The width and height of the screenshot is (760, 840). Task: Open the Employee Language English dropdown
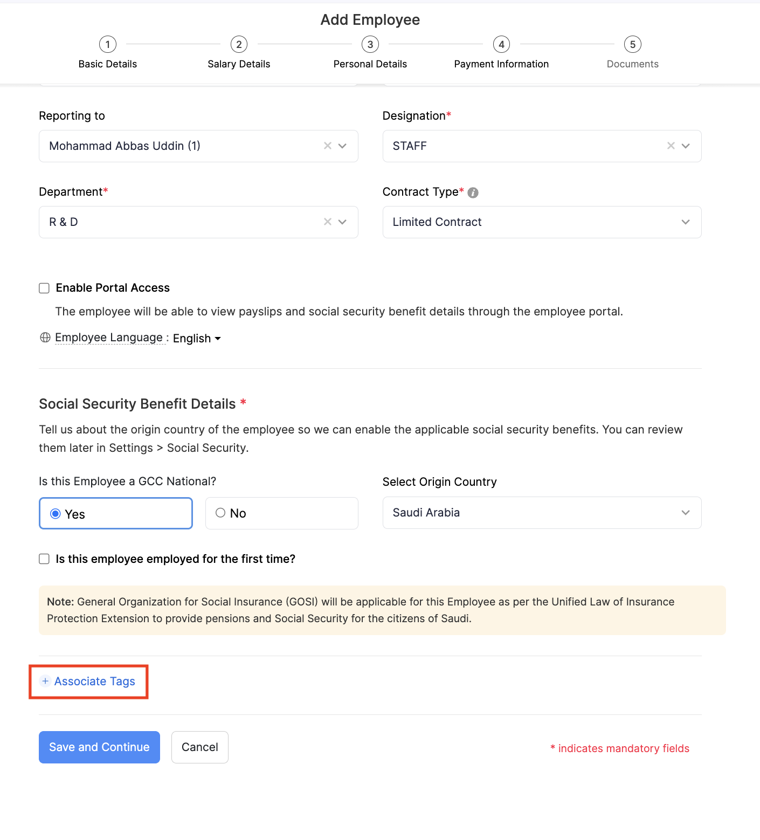point(197,339)
